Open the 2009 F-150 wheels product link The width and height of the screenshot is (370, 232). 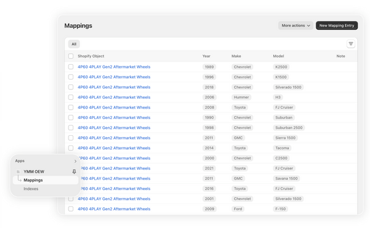(x=114, y=209)
